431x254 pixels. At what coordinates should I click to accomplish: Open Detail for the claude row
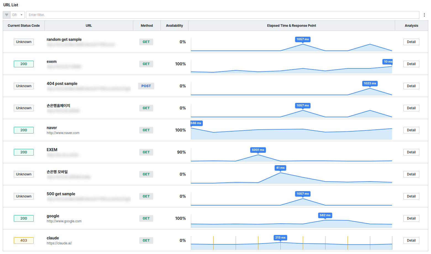[411, 240]
